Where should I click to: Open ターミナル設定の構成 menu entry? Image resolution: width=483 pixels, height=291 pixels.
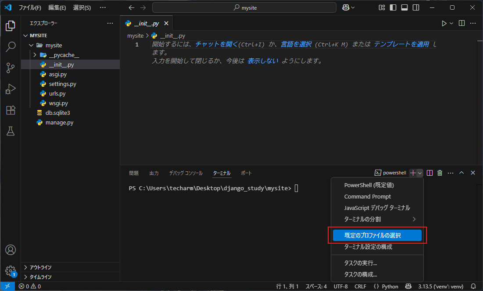click(x=377, y=247)
